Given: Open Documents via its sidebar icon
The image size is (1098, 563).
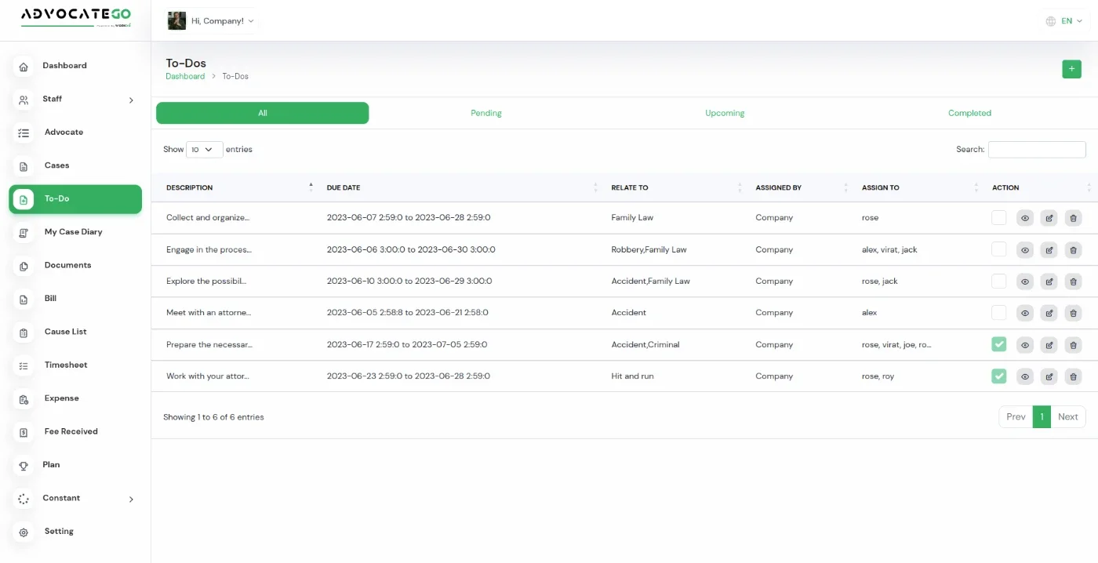Looking at the screenshot, I should 24,266.
